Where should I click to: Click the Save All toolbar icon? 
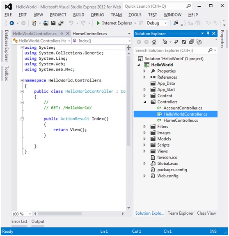[x=61, y=23]
